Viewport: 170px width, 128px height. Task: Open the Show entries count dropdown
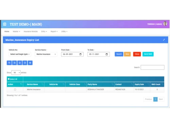click(x=16, y=73)
